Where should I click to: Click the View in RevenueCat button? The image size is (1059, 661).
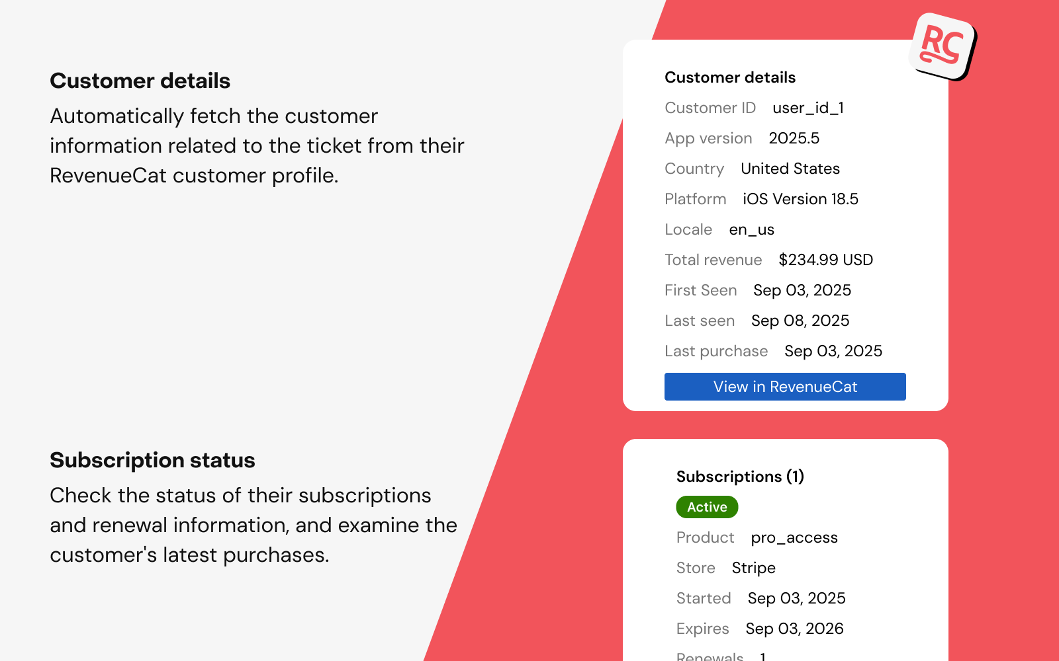click(785, 387)
